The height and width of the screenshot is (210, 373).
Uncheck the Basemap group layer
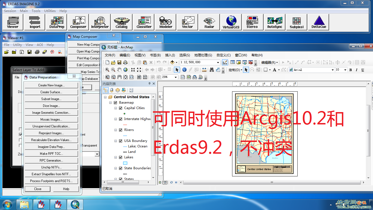pos(115,103)
